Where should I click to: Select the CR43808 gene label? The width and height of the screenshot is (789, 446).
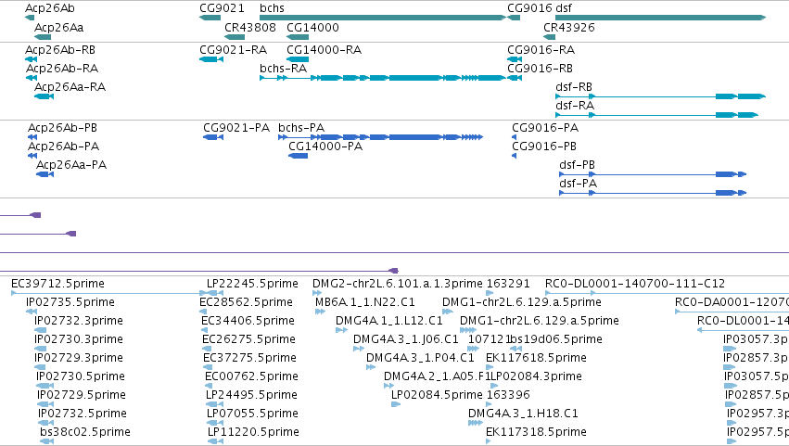250,28
